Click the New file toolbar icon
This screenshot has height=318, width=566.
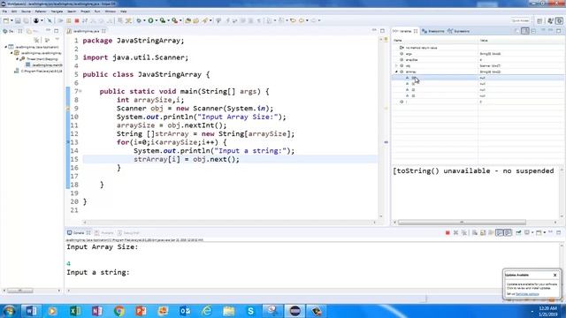pyautogui.click(x=6, y=20)
